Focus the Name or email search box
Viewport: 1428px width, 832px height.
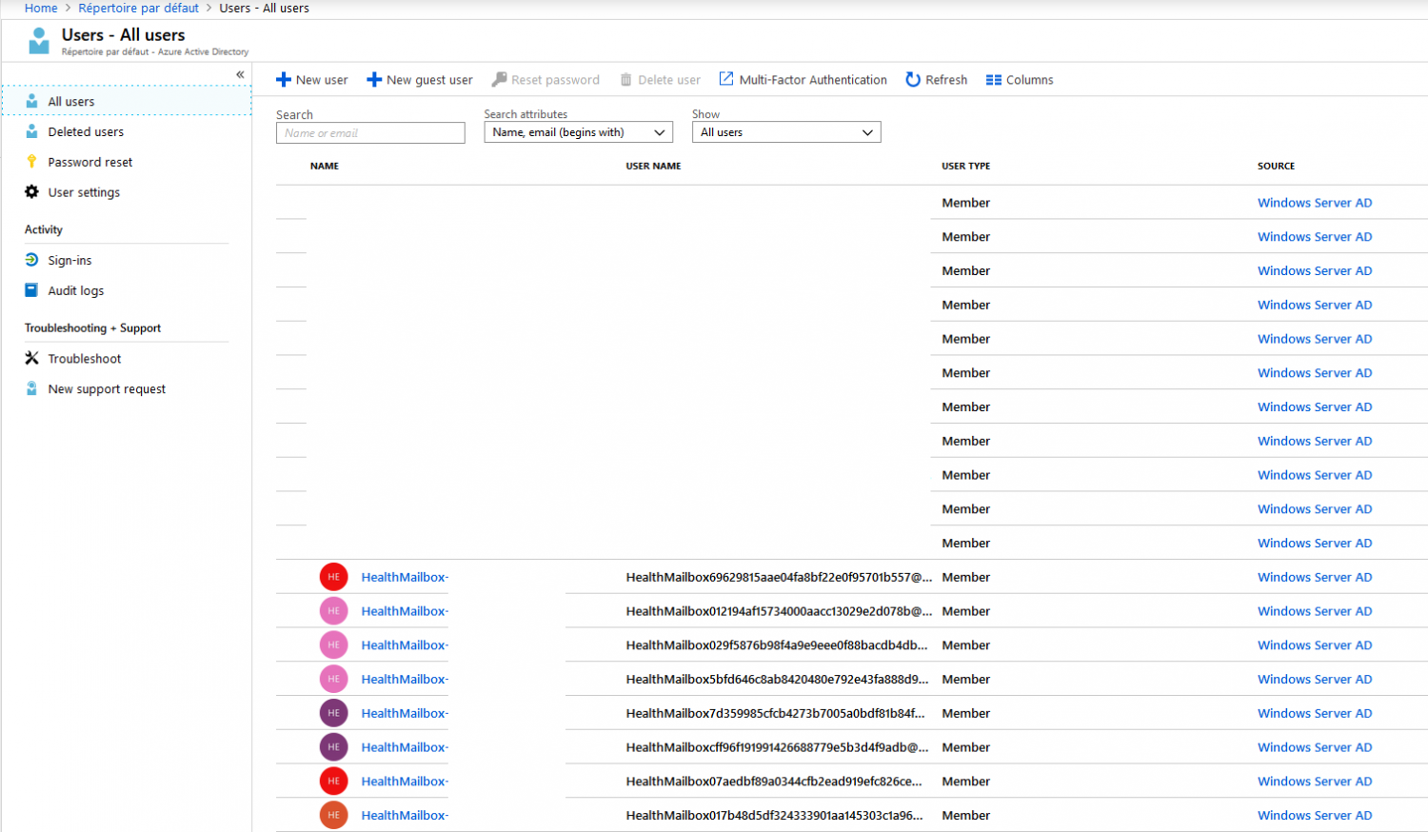370,133
